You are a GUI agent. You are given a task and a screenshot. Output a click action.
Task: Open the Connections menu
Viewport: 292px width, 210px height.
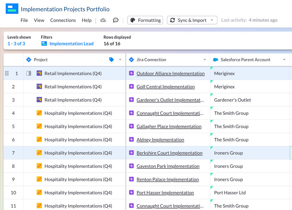[63, 20]
